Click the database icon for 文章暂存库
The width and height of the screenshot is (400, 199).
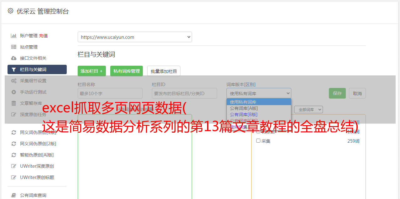14,103
